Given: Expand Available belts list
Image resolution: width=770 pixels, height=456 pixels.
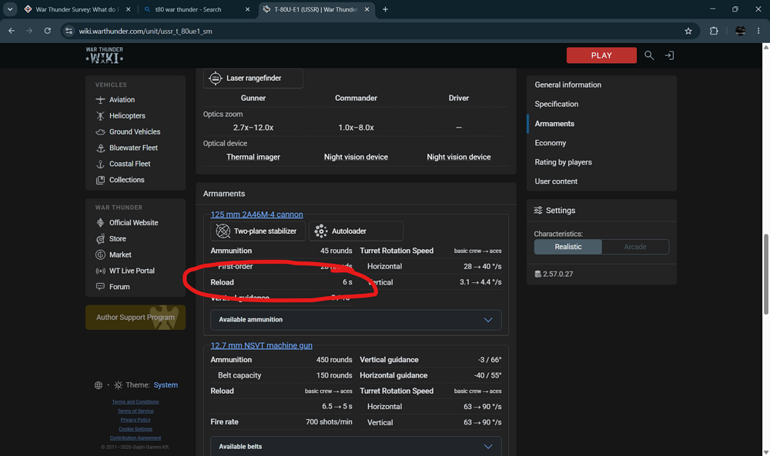Looking at the screenshot, I should tap(356, 447).
